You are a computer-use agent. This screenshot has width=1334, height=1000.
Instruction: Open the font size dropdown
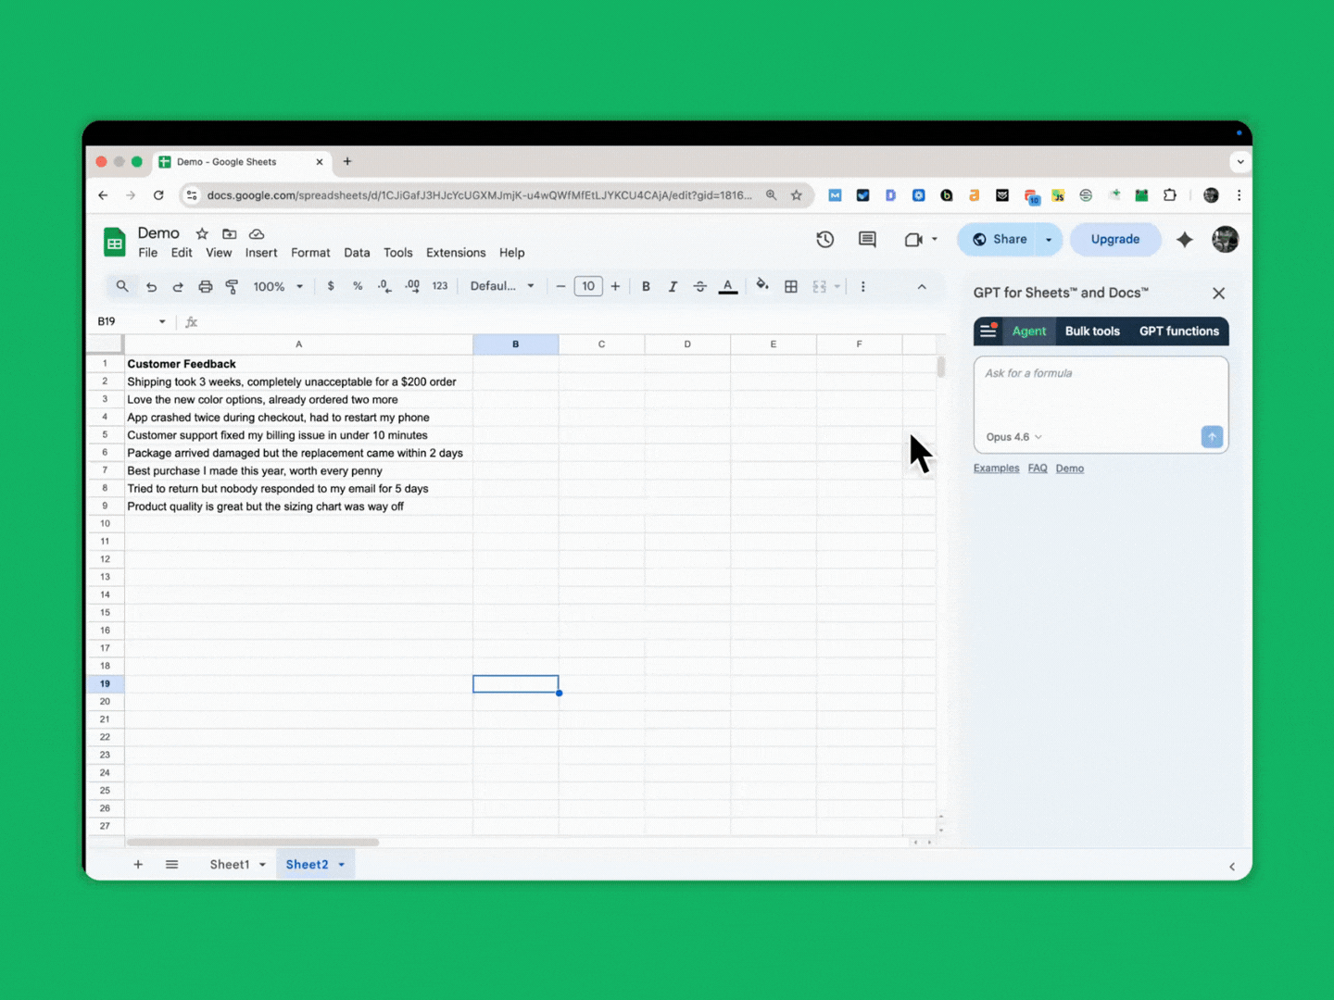[588, 286]
